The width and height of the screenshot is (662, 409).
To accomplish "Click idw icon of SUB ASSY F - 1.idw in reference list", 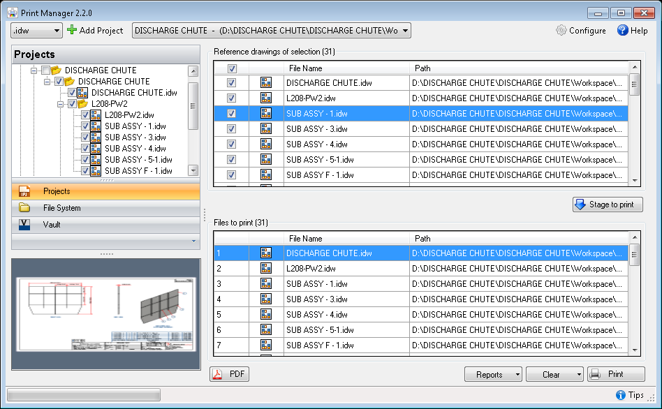I will coord(266,174).
